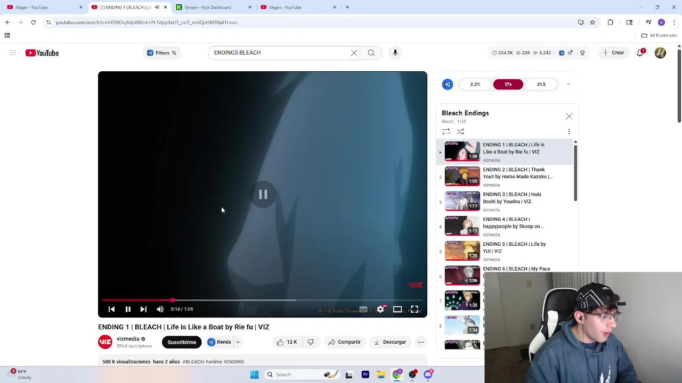
Task: Mute the video volume
Action: click(x=160, y=309)
